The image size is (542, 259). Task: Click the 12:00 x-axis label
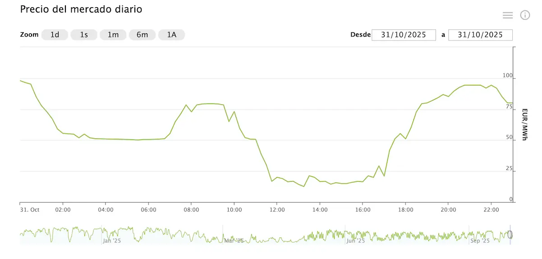point(277,210)
